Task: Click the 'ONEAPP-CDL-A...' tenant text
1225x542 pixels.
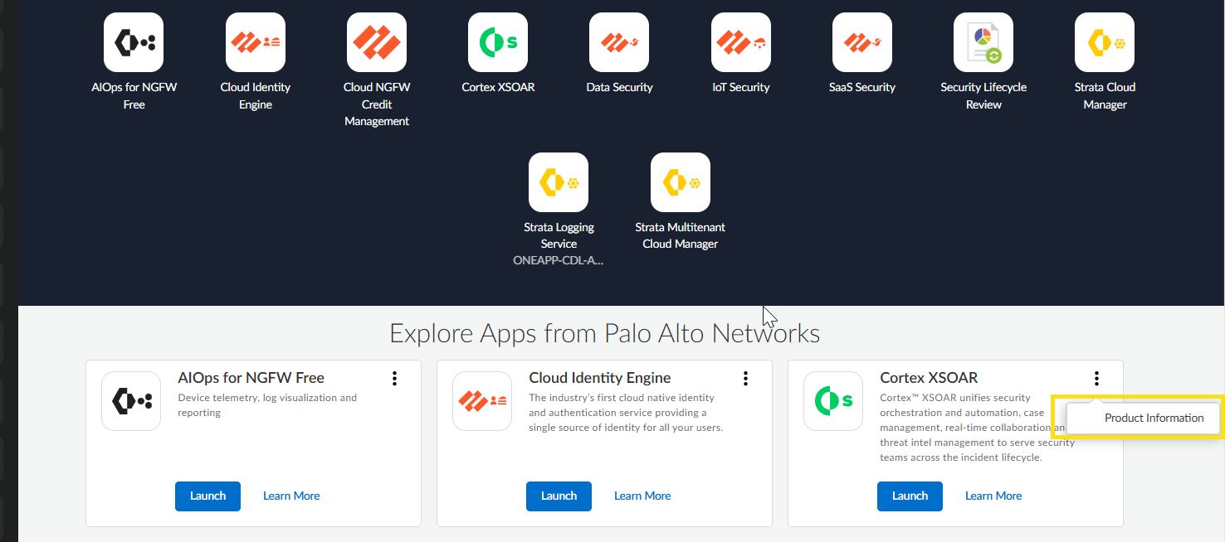Action: [x=559, y=260]
